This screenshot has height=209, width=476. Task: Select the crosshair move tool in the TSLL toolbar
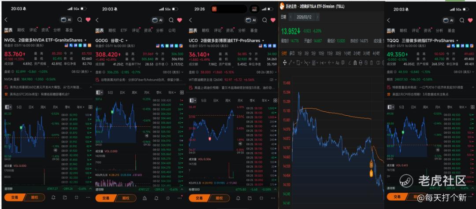coord(285,62)
